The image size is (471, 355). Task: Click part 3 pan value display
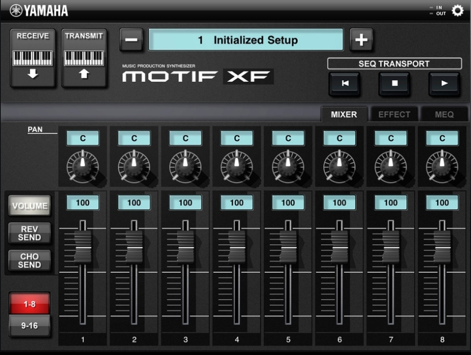[185, 138]
